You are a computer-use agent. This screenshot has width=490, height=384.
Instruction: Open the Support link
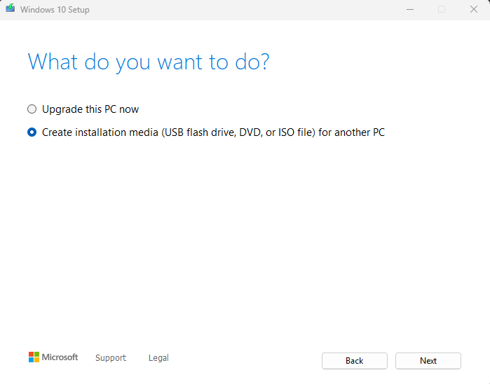[x=111, y=358]
